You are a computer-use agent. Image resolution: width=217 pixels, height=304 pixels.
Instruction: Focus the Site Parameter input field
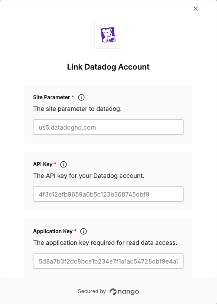[108, 127]
